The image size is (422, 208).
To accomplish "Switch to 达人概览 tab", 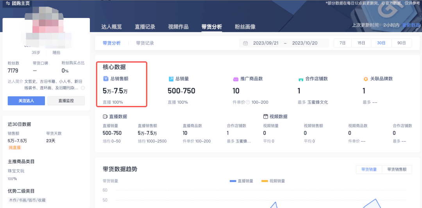I will point(111,27).
